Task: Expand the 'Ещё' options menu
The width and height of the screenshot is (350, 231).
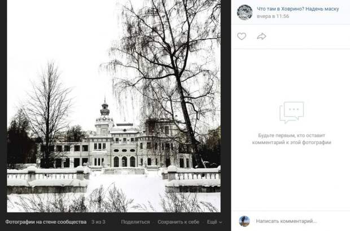Action: (215, 222)
